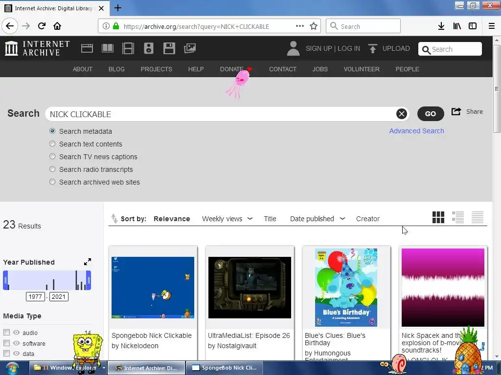
Task: Go to the browser home page
Action: 57,26
